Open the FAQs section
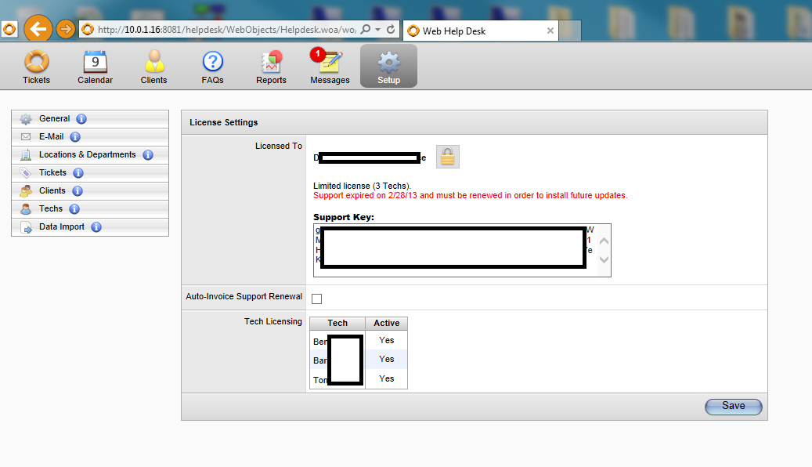This screenshot has width=812, height=467. (x=212, y=67)
